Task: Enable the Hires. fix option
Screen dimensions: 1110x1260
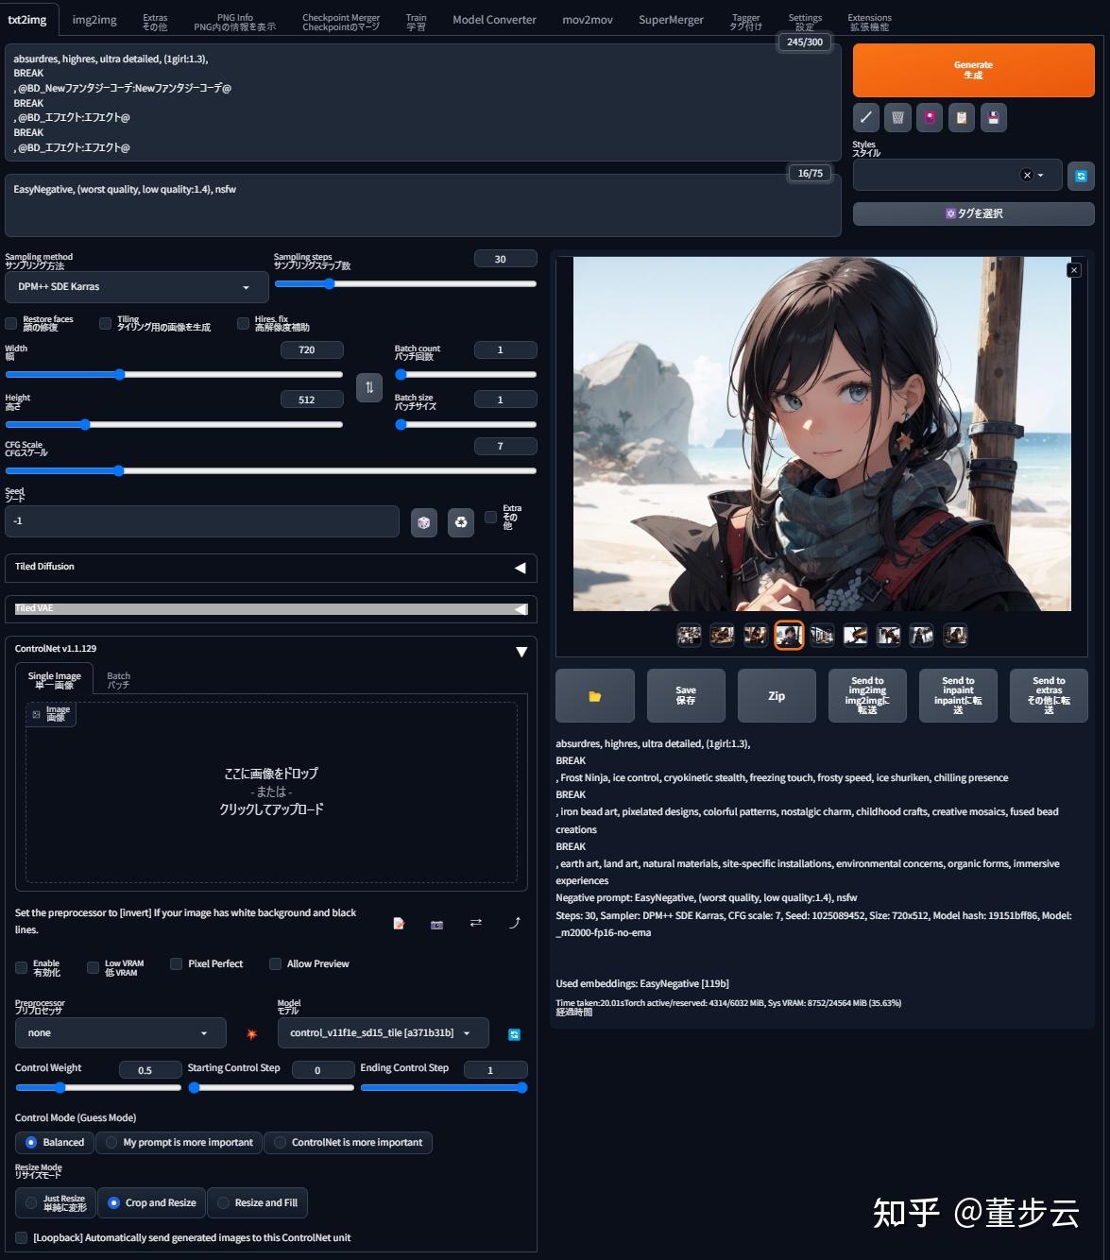Action: [x=243, y=324]
